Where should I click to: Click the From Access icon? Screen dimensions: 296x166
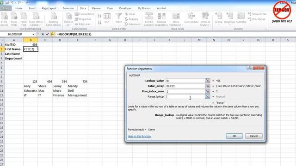tap(4, 19)
